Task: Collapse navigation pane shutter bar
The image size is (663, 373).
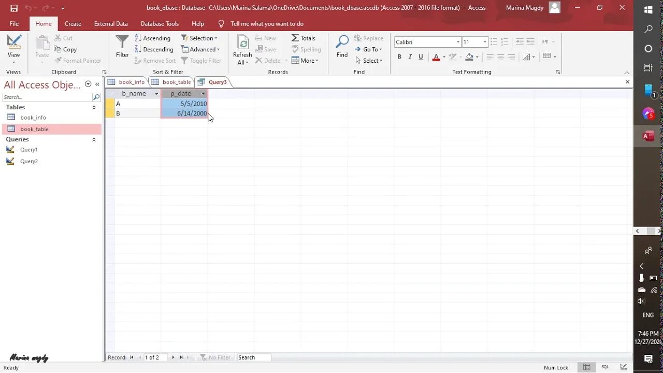Action: pos(97,84)
